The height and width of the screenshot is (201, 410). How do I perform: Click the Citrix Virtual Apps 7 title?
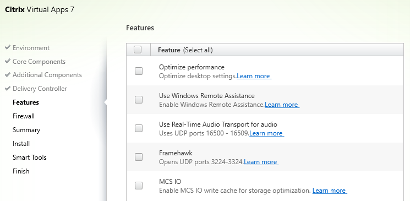[40, 10]
